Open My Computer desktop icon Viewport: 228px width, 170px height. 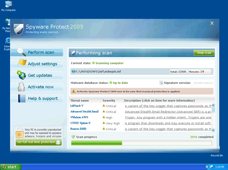coord(8,5)
